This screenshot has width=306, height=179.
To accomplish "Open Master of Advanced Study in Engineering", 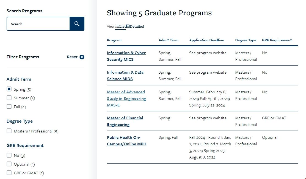I will (x=126, y=99).
